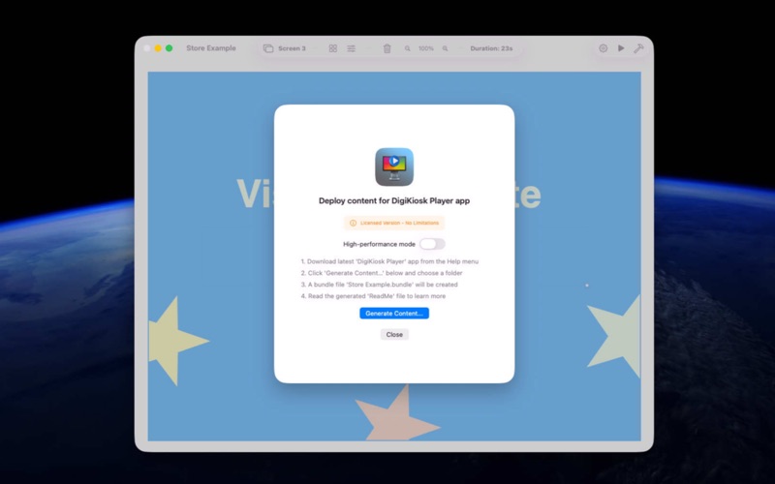Open the sliders settings icon in toolbar
This screenshot has width=775, height=484.
(351, 48)
